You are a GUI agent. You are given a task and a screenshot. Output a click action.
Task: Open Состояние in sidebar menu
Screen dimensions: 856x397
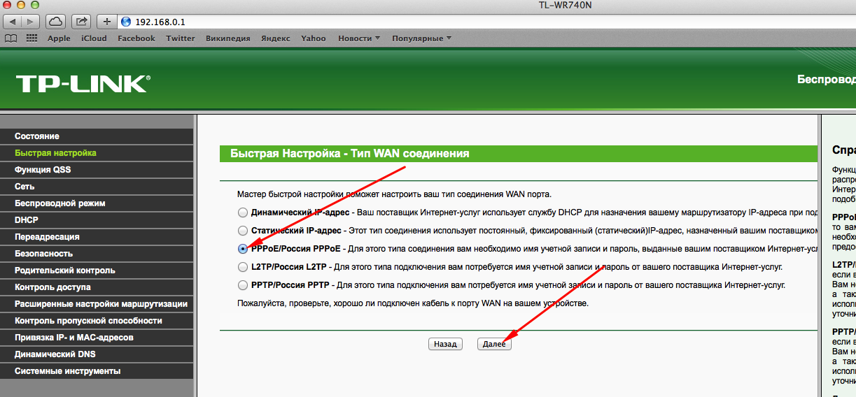coord(97,136)
